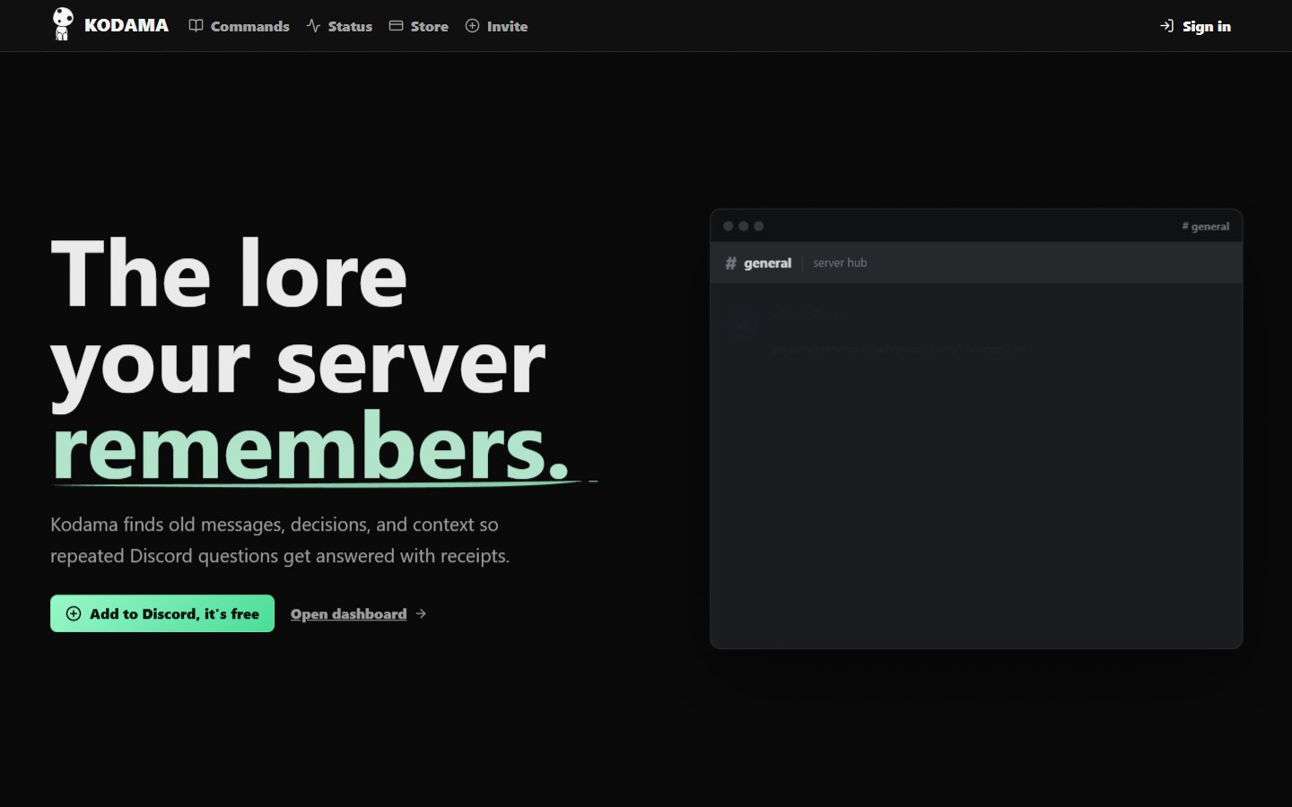Click the book icon beside Commands
The width and height of the screenshot is (1292, 807).
point(196,26)
